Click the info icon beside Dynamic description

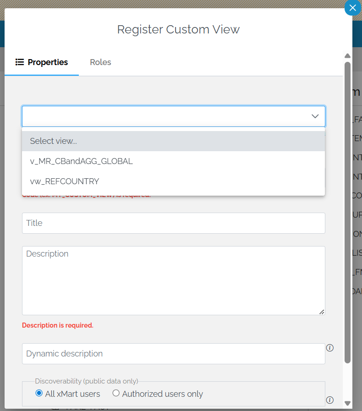(x=329, y=348)
